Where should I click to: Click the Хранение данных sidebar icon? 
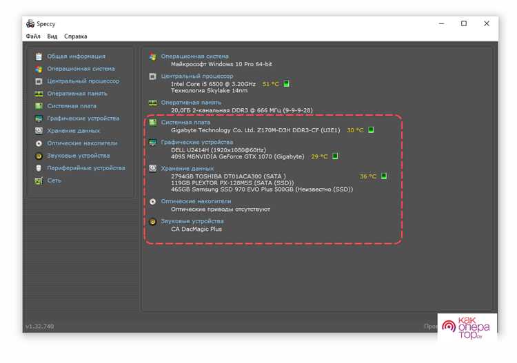pos(39,131)
